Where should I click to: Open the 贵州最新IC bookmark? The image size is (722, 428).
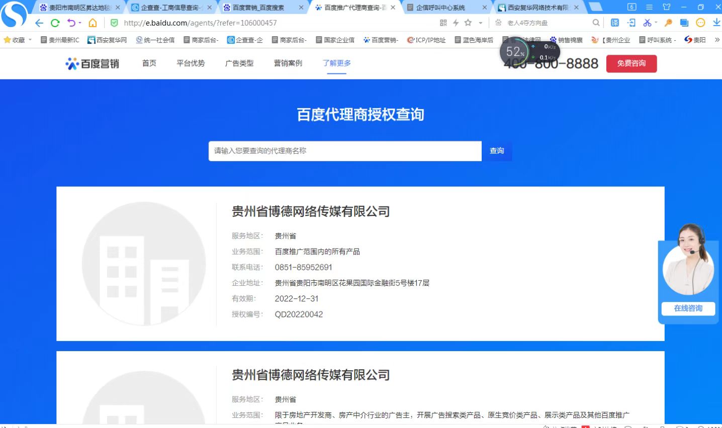click(60, 40)
